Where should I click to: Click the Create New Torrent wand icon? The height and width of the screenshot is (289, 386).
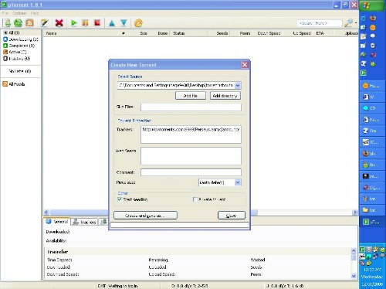[x=44, y=23]
